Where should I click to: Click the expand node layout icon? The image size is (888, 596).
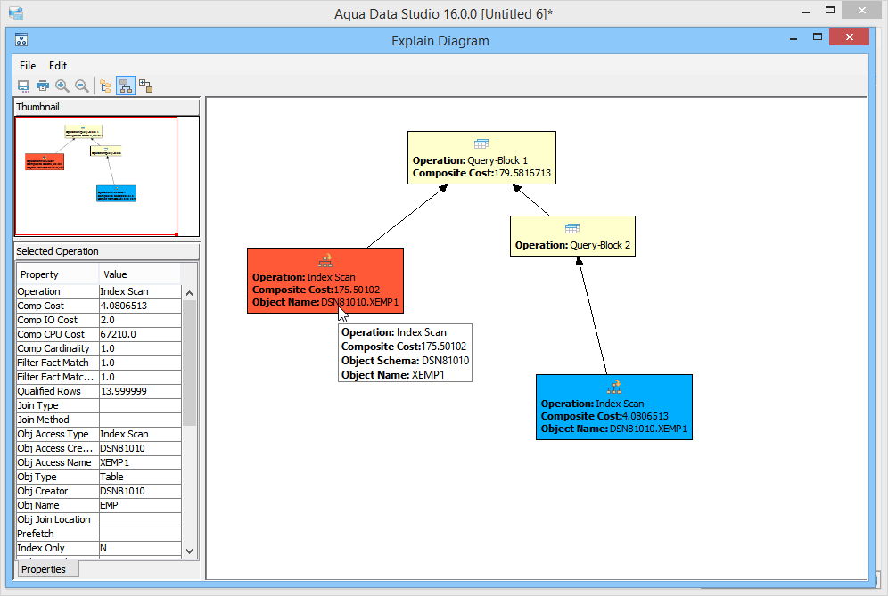(145, 86)
